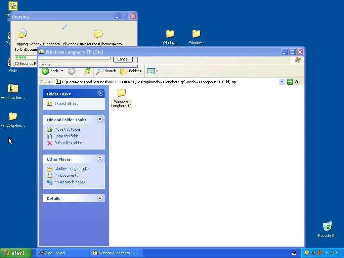
Task: Click the Move this folder icon
Action: pos(50,129)
